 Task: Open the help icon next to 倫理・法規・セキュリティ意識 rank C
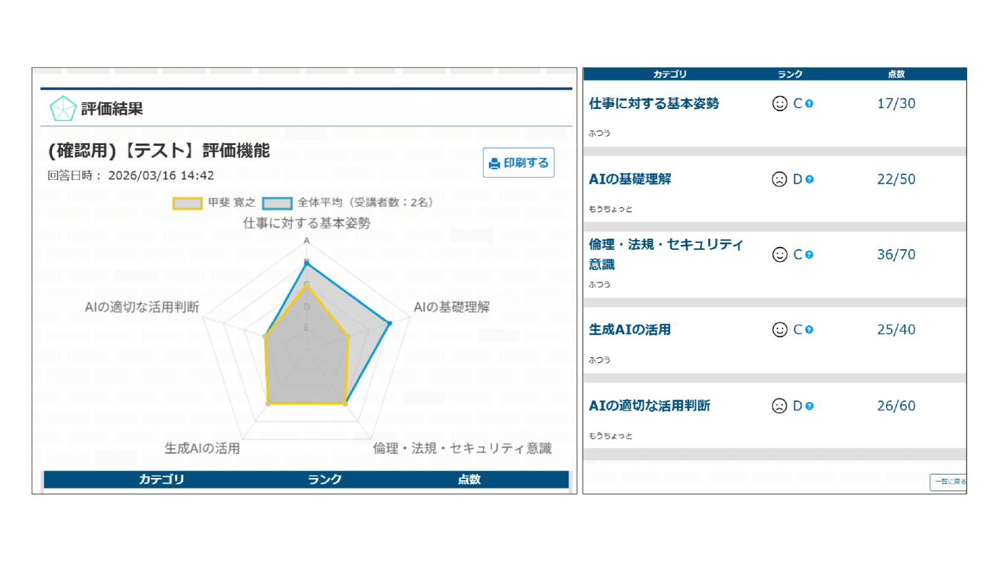pyautogui.click(x=808, y=254)
